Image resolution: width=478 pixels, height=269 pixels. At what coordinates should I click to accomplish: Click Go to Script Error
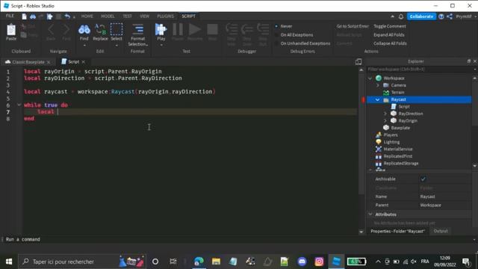pos(353,26)
